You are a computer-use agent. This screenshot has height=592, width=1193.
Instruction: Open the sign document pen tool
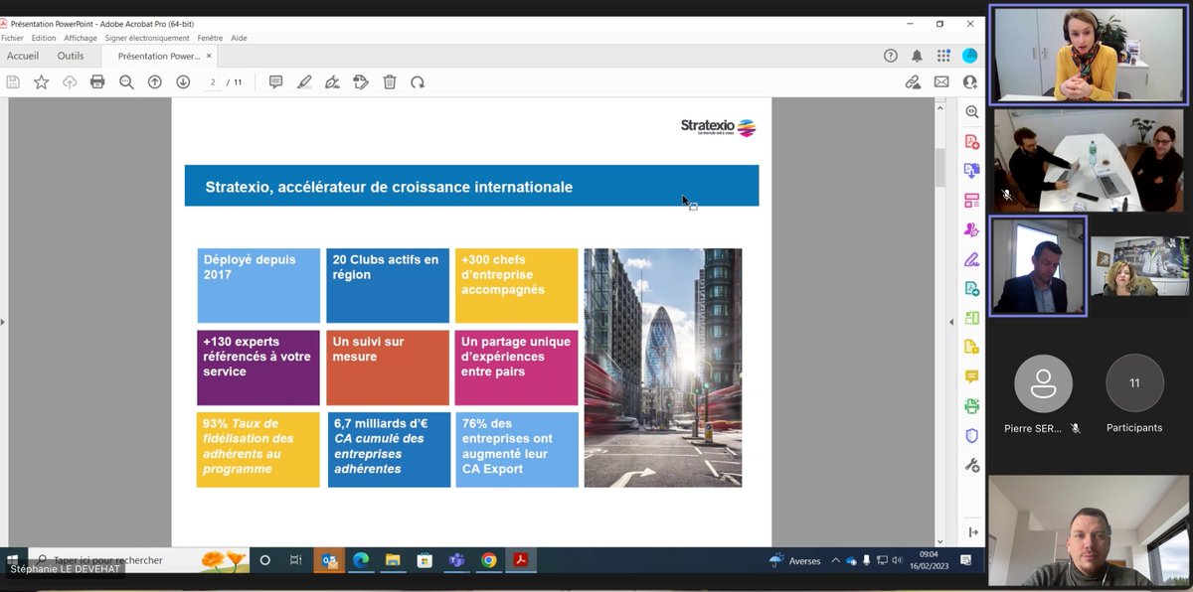pos(332,82)
